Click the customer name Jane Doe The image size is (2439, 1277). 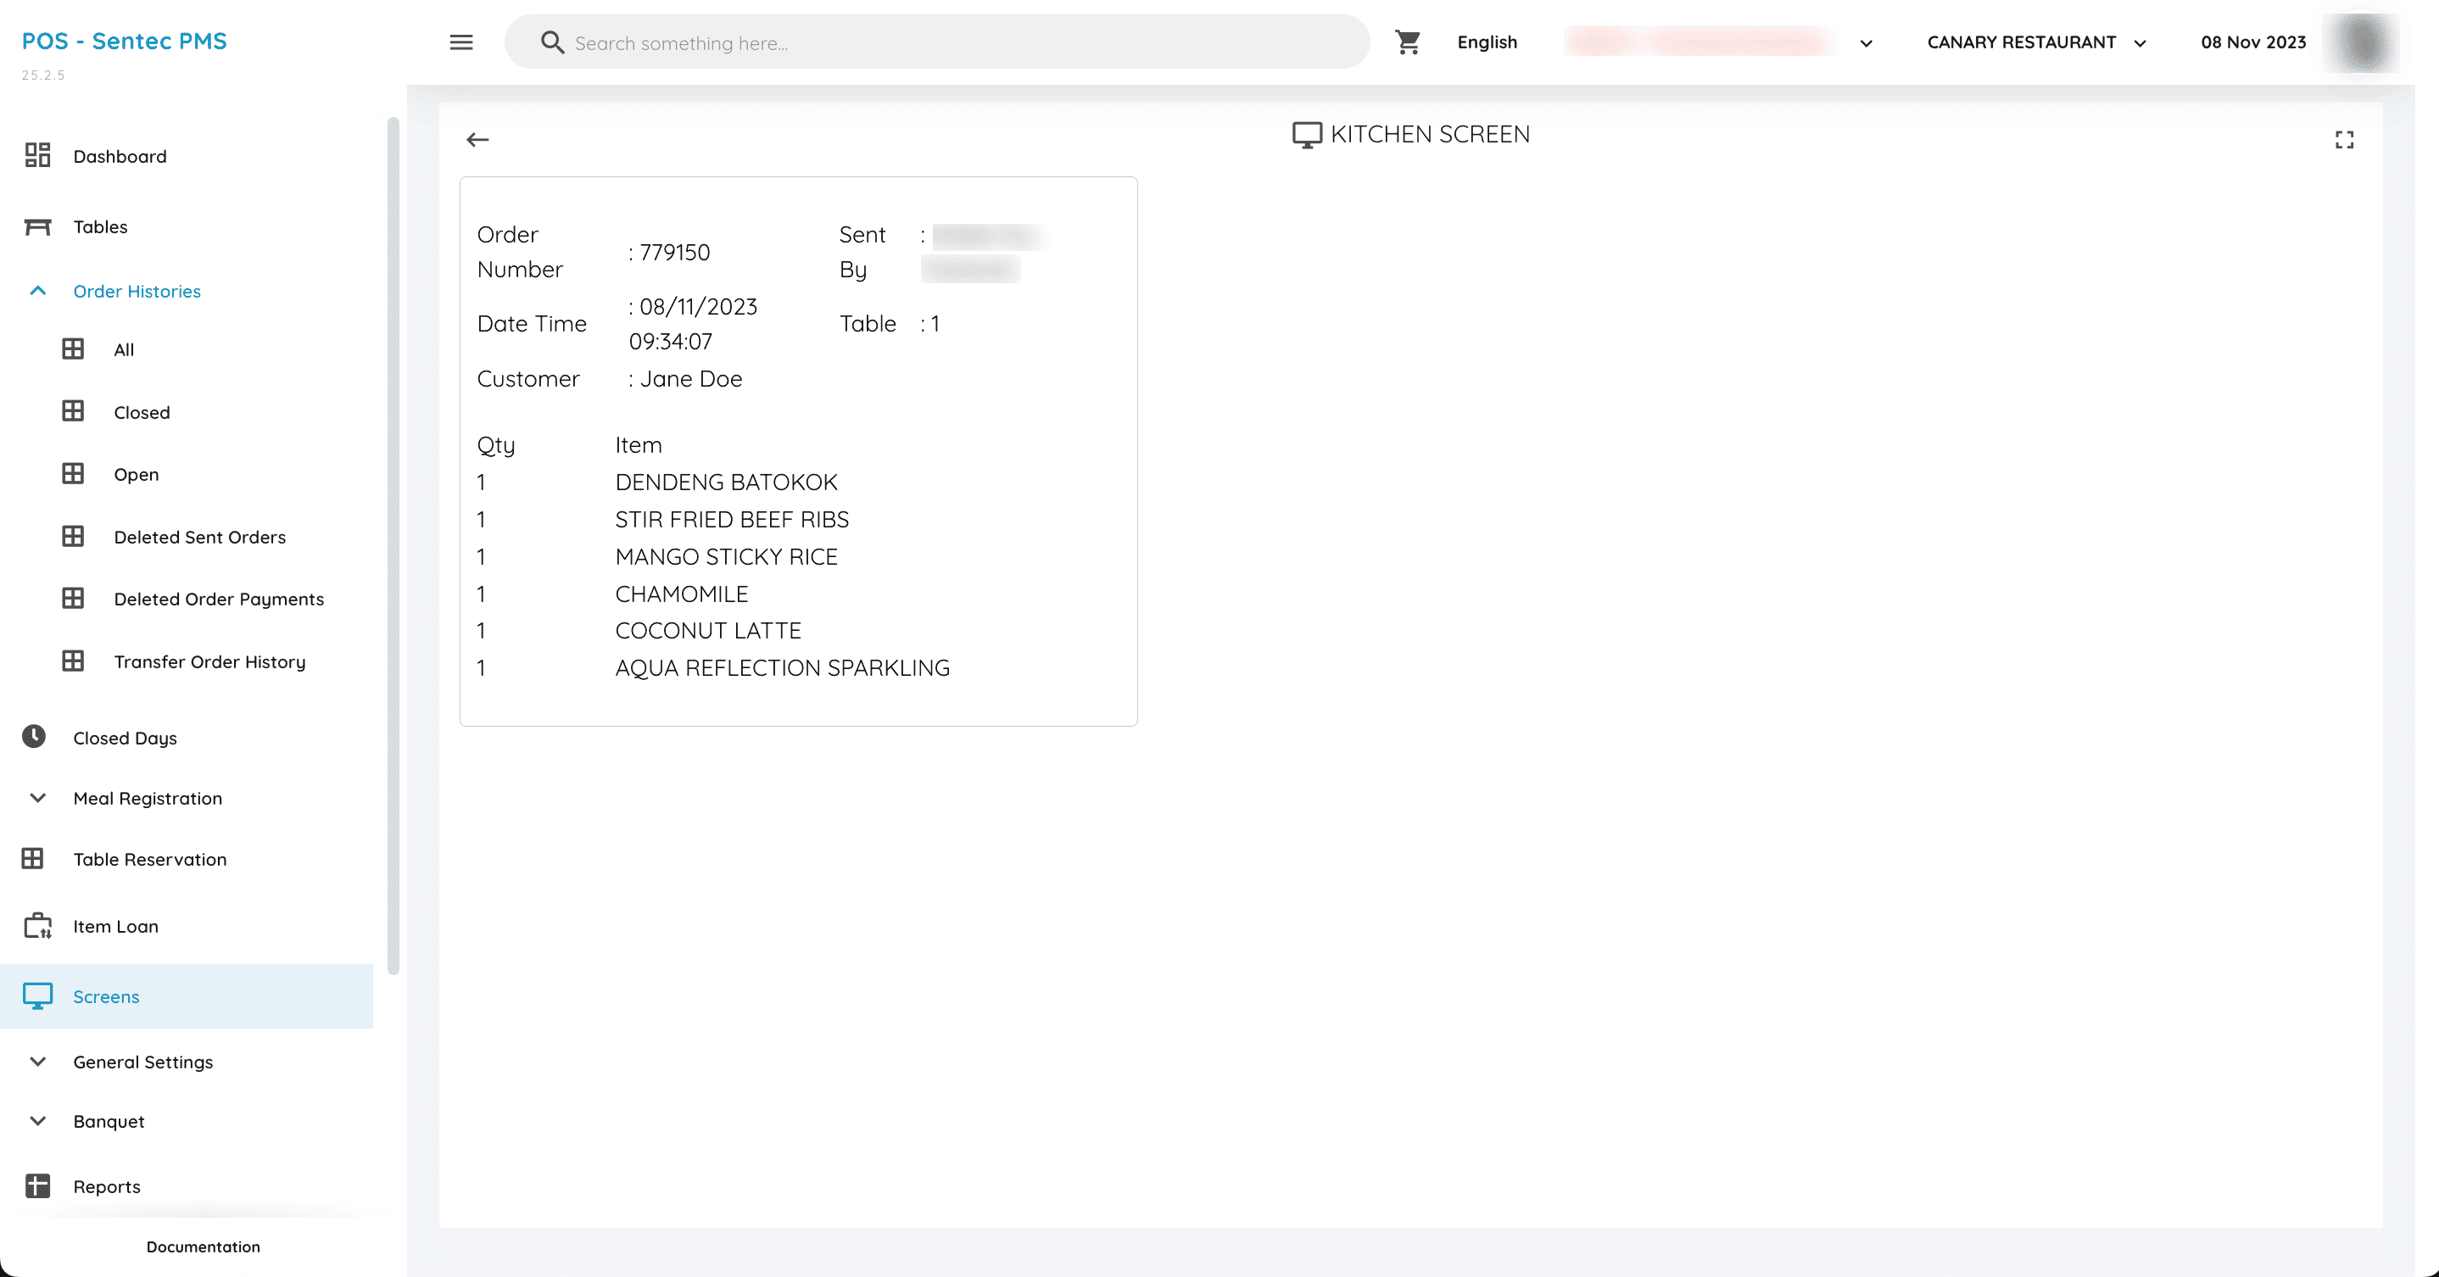tap(691, 379)
